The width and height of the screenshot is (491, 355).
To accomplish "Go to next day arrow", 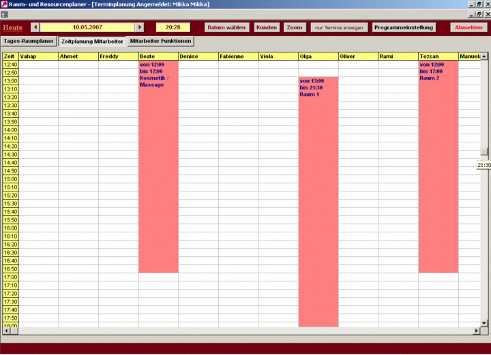I will point(140,27).
